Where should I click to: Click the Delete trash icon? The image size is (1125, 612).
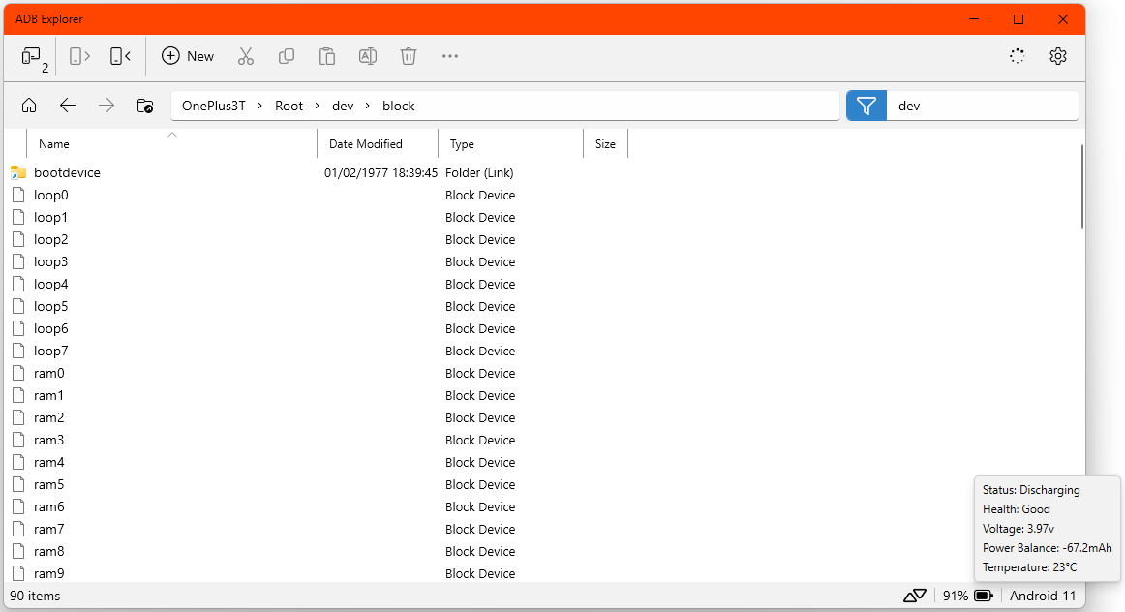click(409, 56)
